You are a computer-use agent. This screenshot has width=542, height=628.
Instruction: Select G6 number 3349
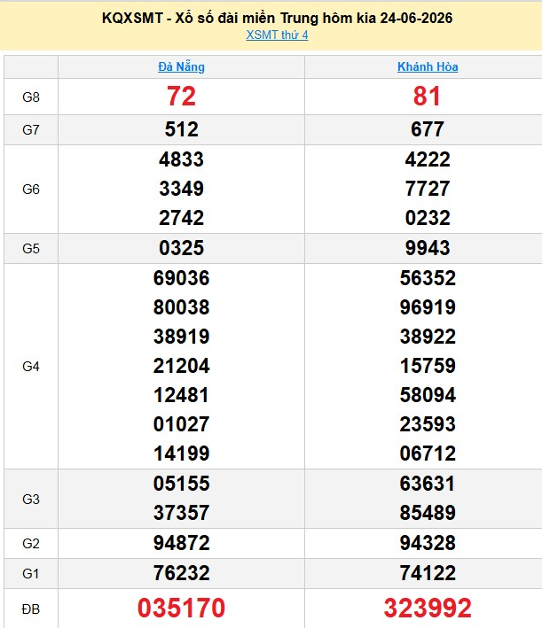[x=181, y=189]
